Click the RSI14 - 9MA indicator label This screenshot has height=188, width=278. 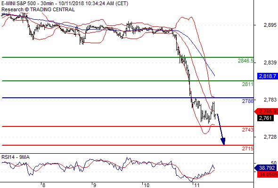coord(16,157)
